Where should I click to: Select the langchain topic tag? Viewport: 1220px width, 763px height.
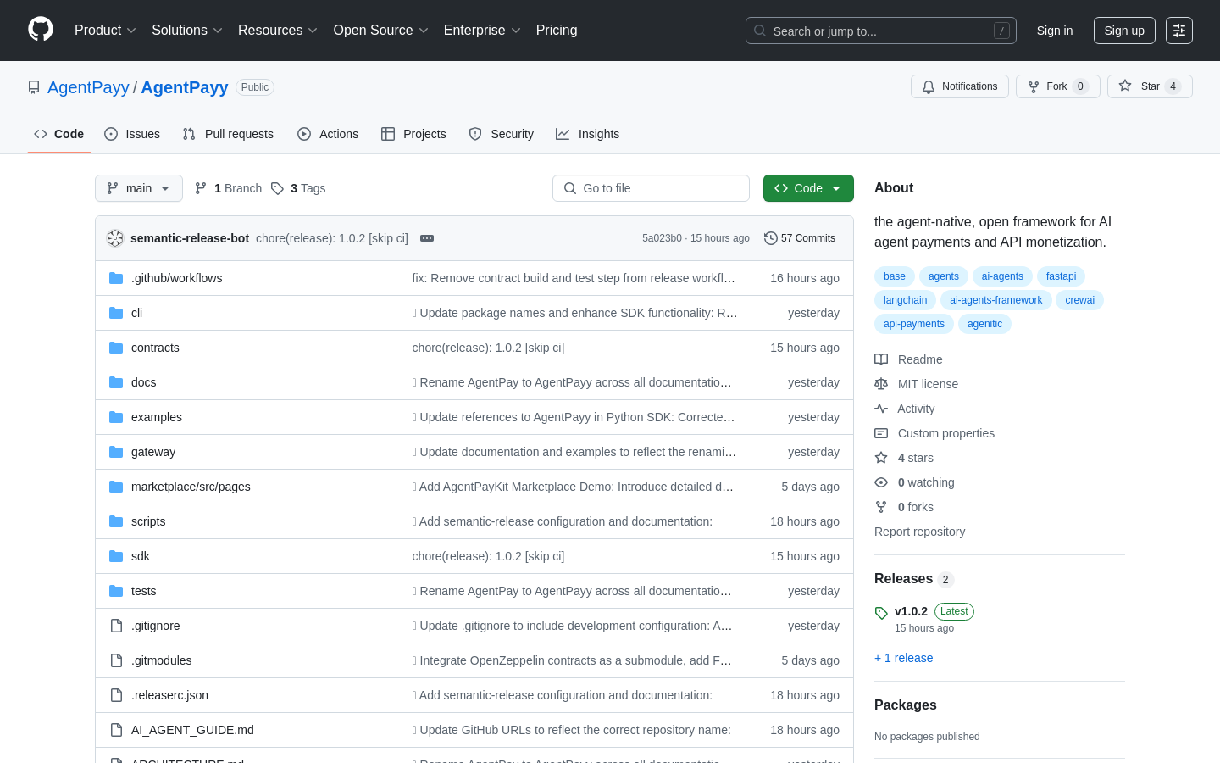tap(905, 300)
